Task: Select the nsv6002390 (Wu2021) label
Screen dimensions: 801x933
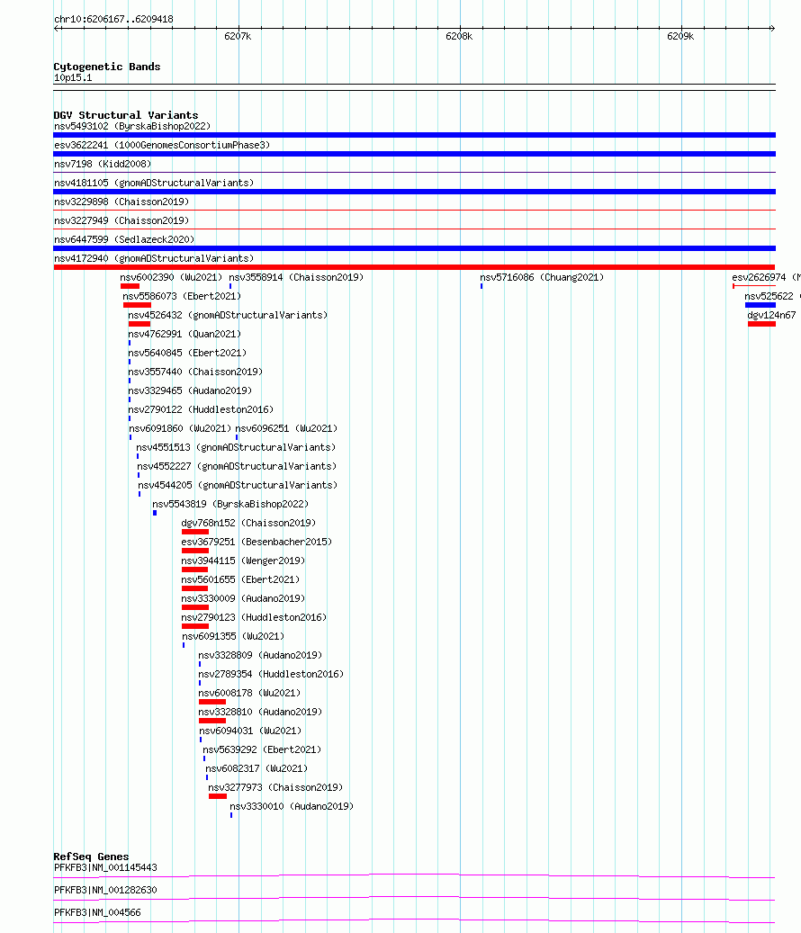Action: pyautogui.click(x=171, y=277)
